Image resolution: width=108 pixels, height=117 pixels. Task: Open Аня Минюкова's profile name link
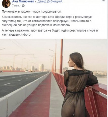[23, 2]
